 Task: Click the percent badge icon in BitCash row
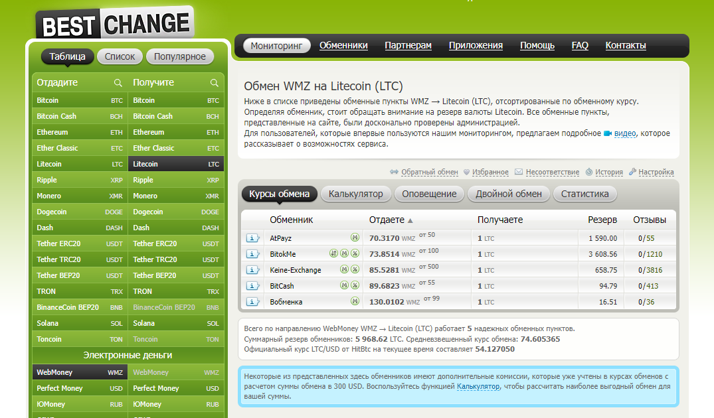pos(355,285)
